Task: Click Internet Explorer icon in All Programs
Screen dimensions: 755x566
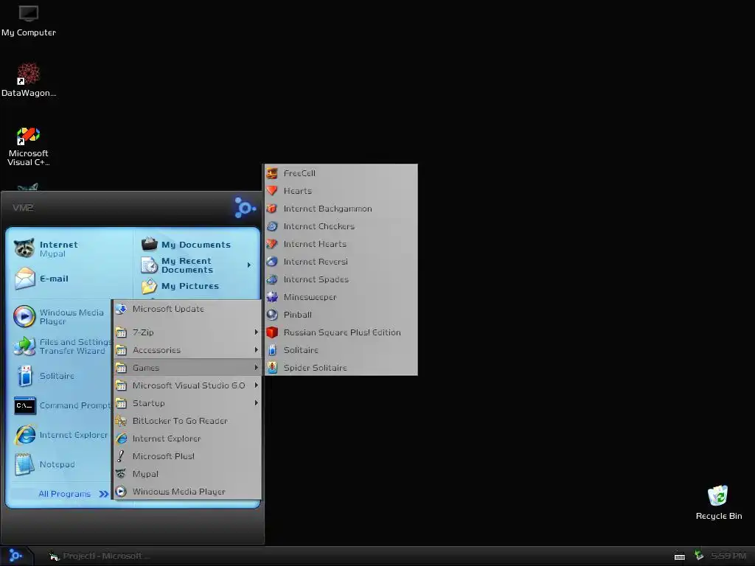Action: click(121, 439)
